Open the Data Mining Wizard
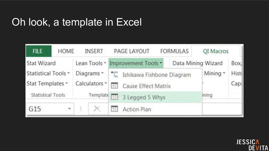 [197, 63]
